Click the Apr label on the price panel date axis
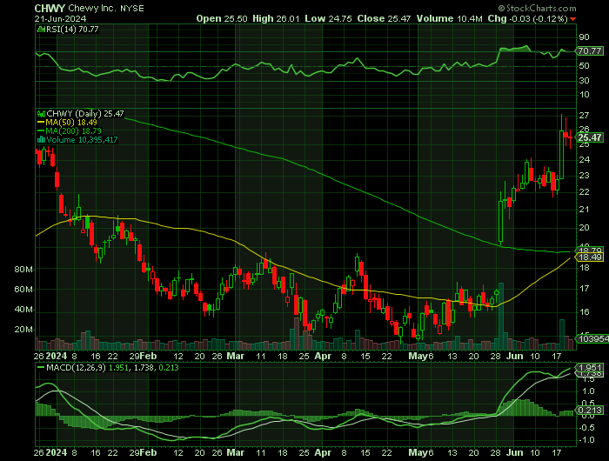This screenshot has height=461, width=609. (x=323, y=356)
